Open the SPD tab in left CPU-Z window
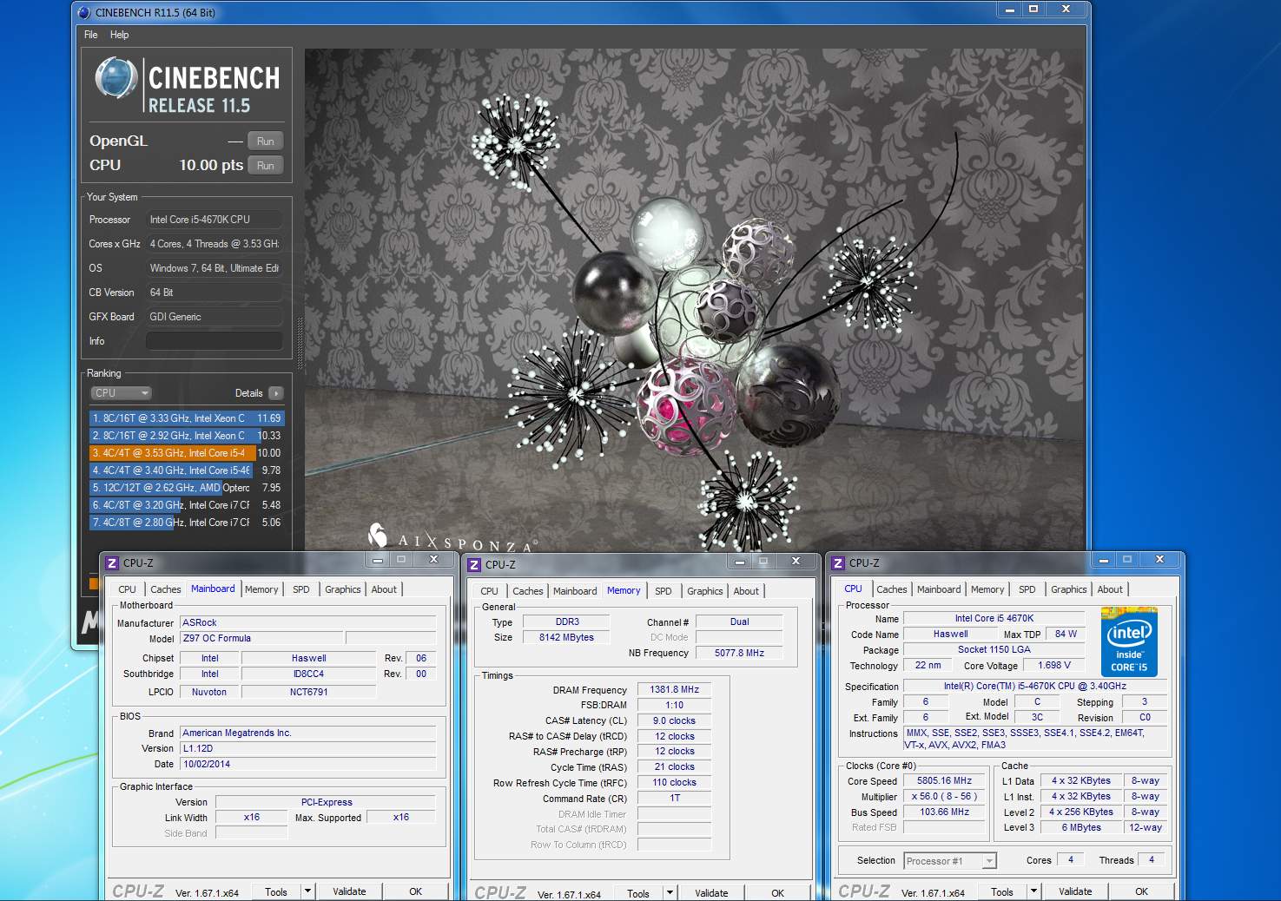This screenshot has width=1281, height=901. point(300,589)
